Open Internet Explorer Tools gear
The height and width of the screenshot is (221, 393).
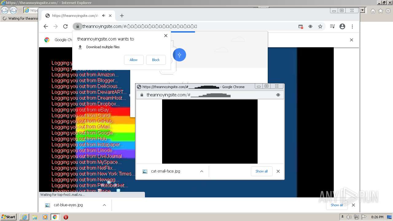388,11
